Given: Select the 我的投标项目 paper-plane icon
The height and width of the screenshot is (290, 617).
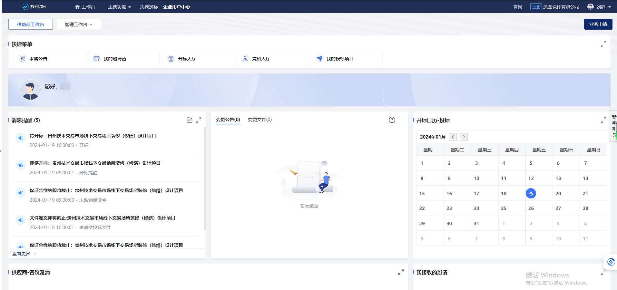Looking at the screenshot, I should (319, 58).
